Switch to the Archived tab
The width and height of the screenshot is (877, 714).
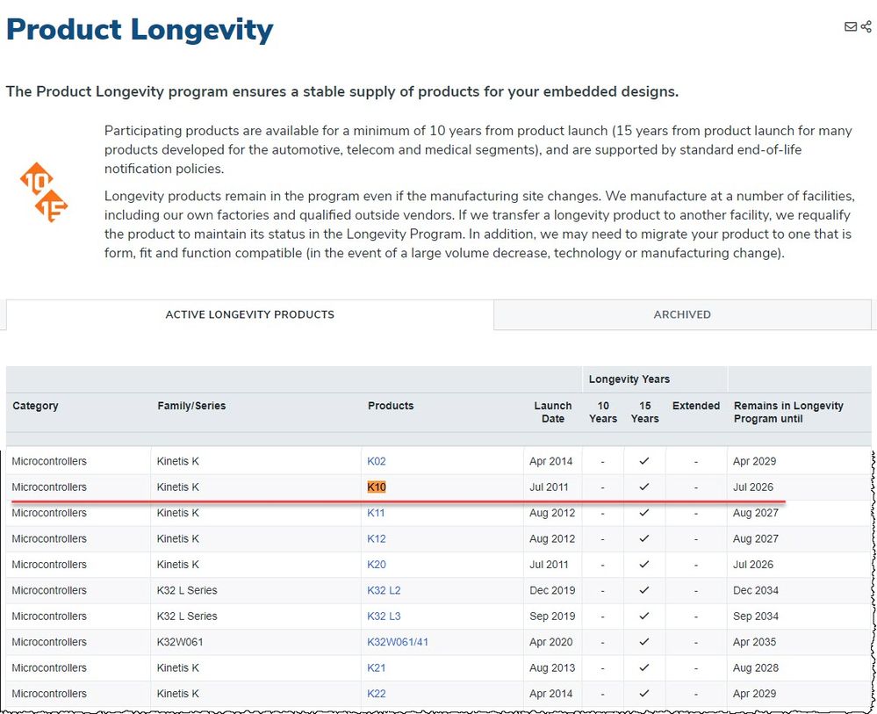tap(682, 314)
